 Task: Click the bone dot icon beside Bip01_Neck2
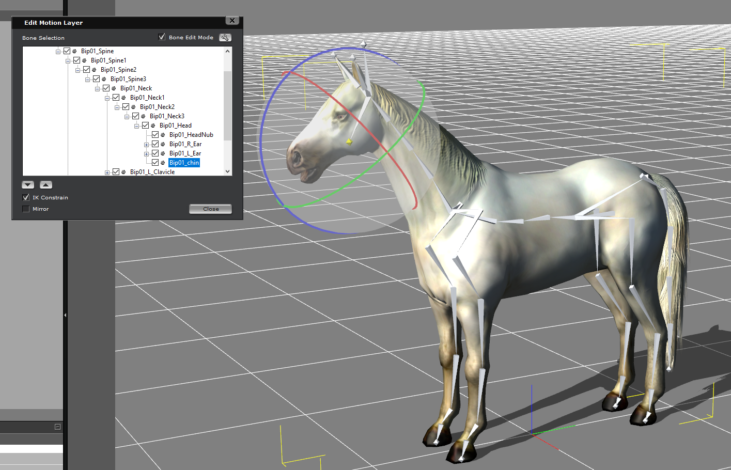click(133, 107)
